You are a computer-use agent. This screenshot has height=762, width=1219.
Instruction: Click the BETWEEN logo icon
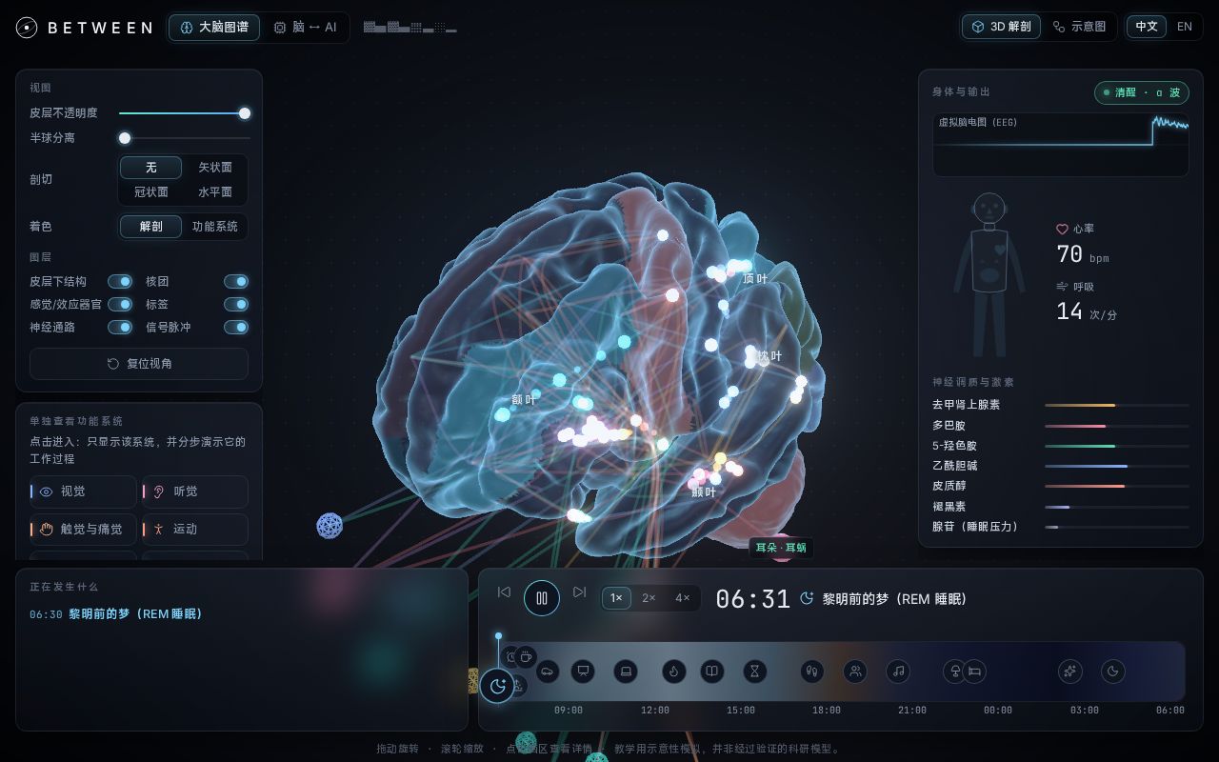pyautogui.click(x=27, y=28)
